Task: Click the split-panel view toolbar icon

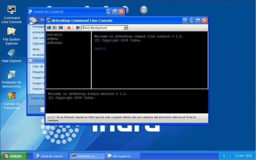Action: coord(55,28)
